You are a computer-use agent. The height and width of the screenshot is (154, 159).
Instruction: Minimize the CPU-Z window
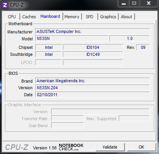(124, 3)
